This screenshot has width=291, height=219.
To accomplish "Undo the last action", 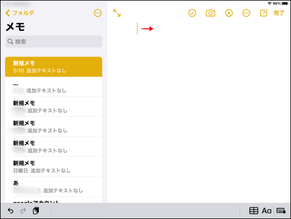I will point(10,210).
